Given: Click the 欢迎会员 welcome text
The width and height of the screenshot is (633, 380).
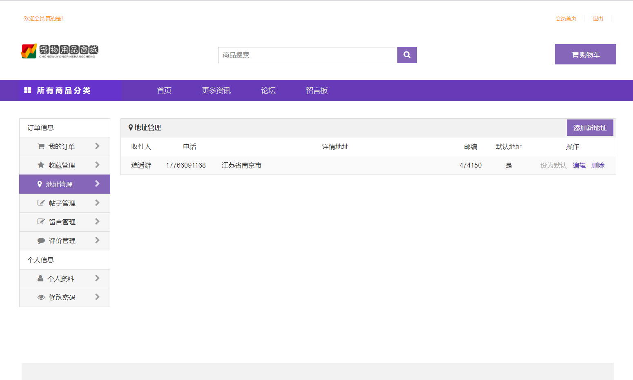Looking at the screenshot, I should (x=43, y=18).
